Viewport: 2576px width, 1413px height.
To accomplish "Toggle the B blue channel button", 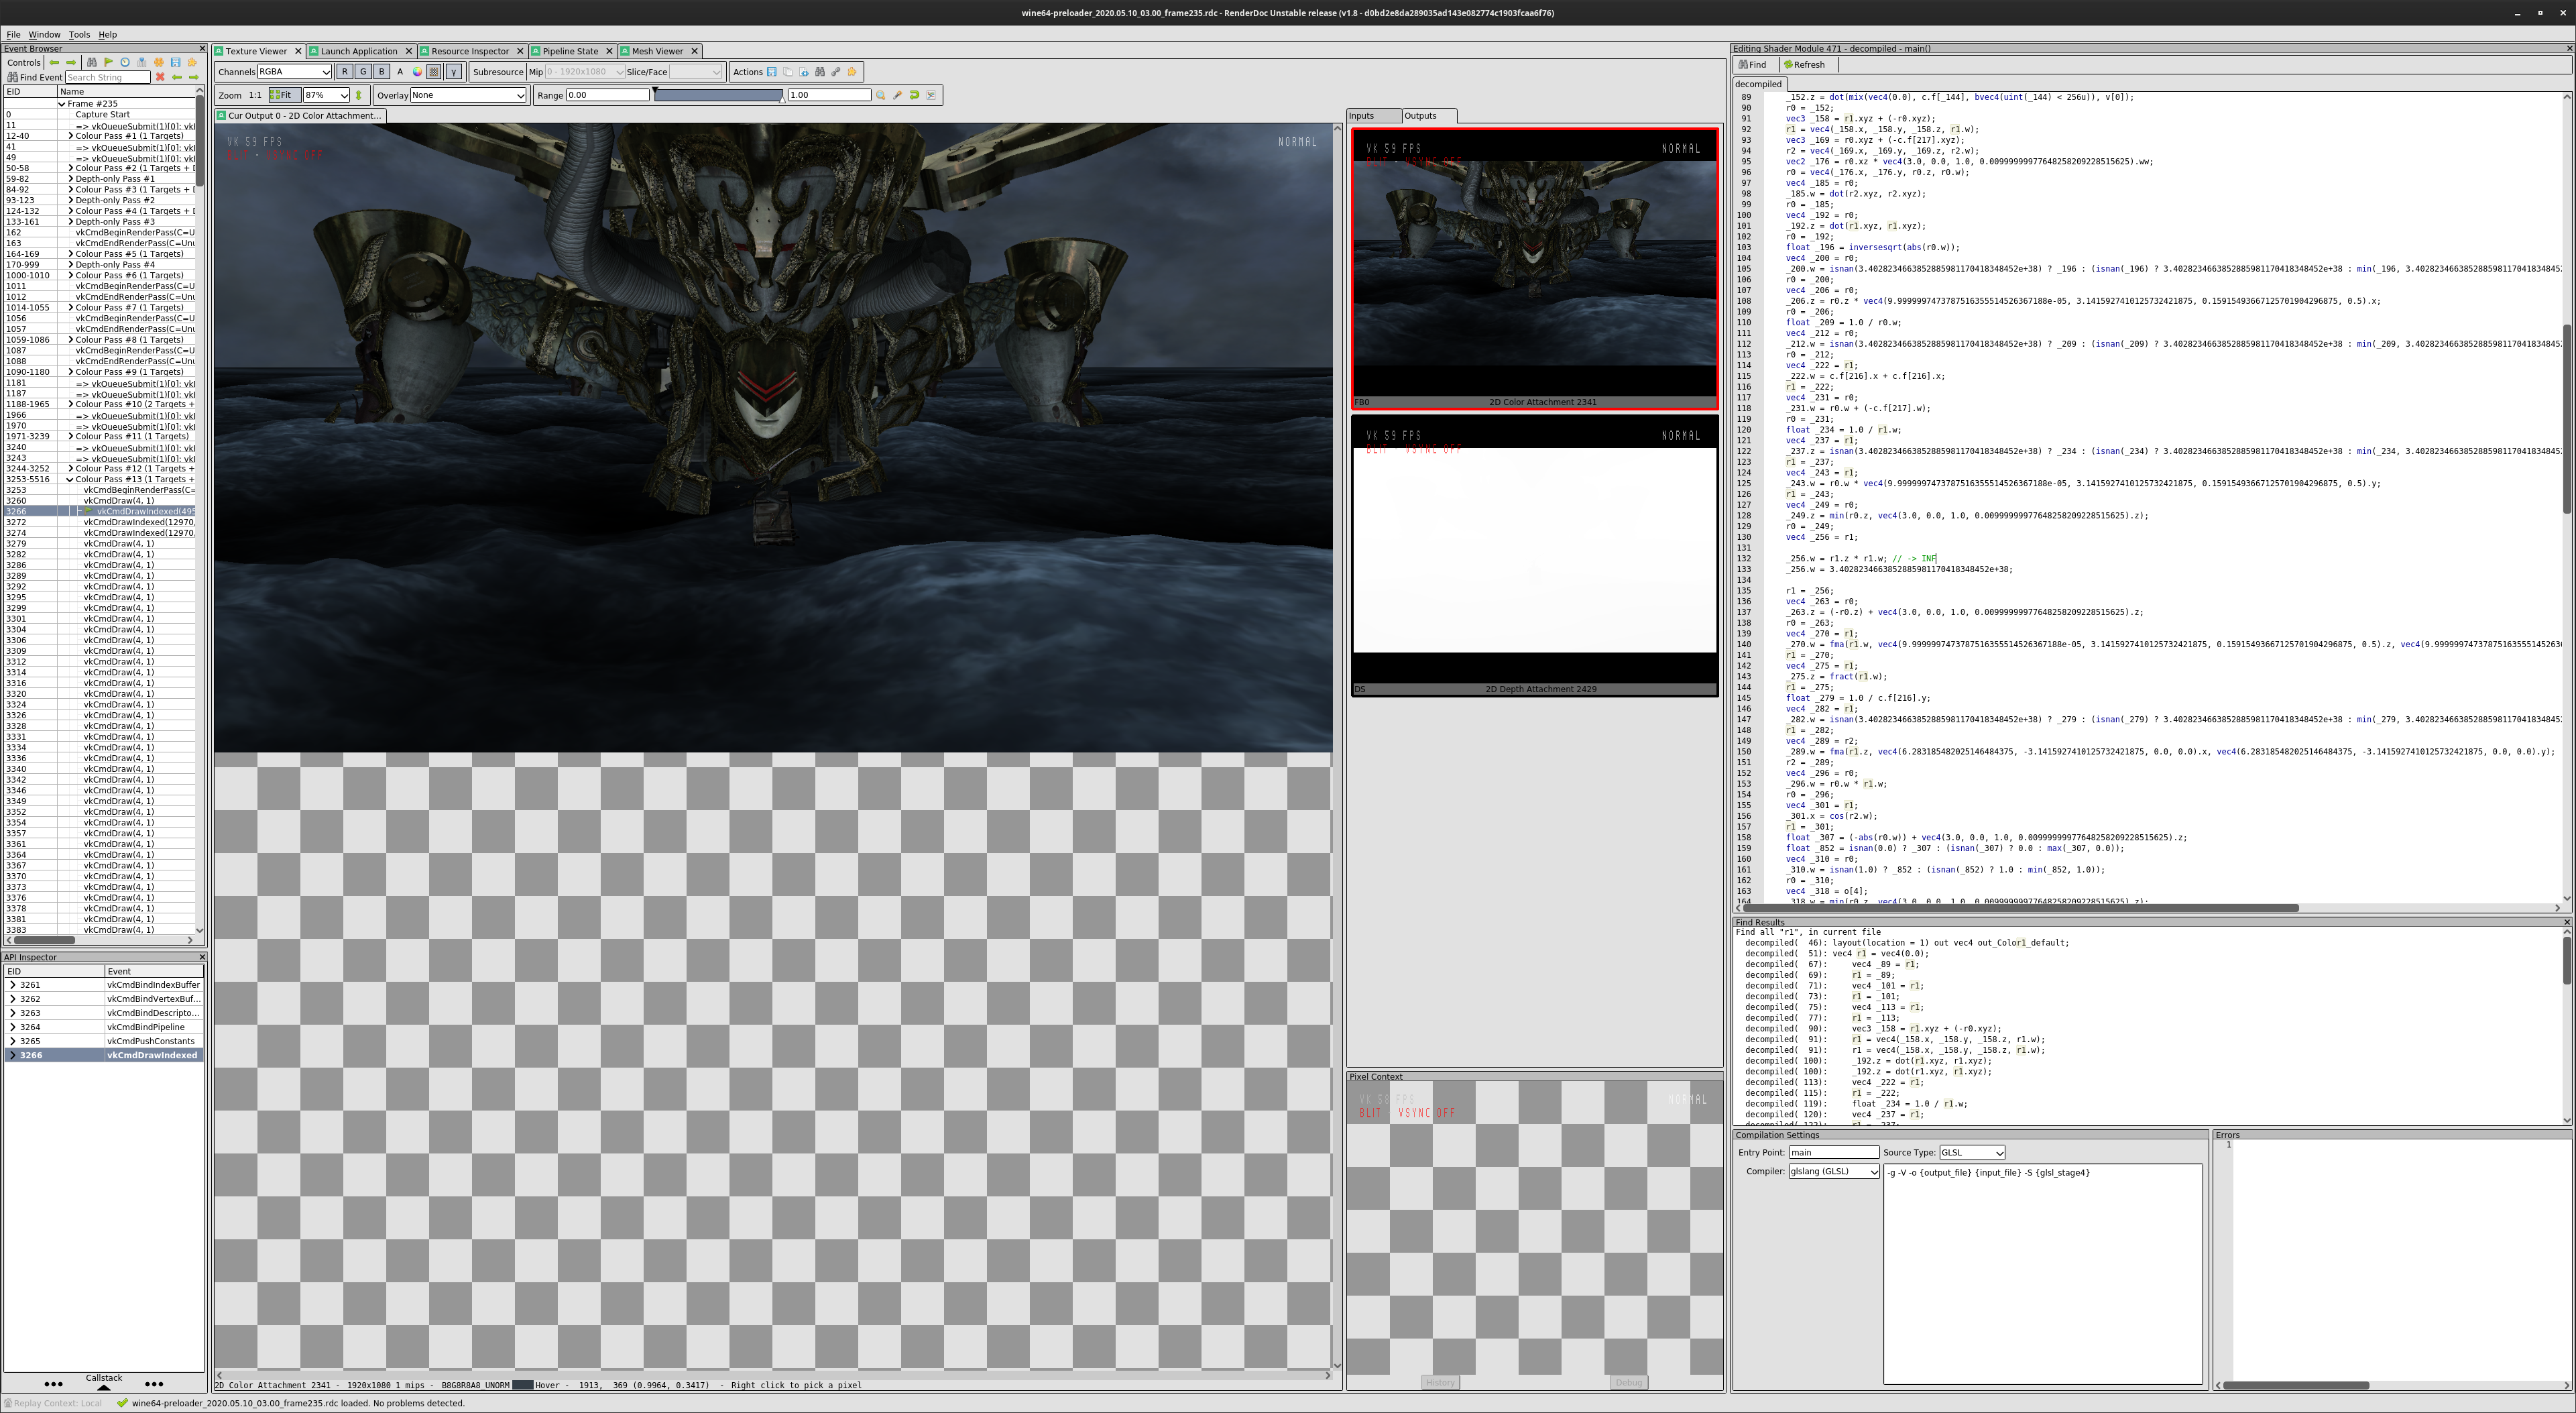I will (382, 72).
